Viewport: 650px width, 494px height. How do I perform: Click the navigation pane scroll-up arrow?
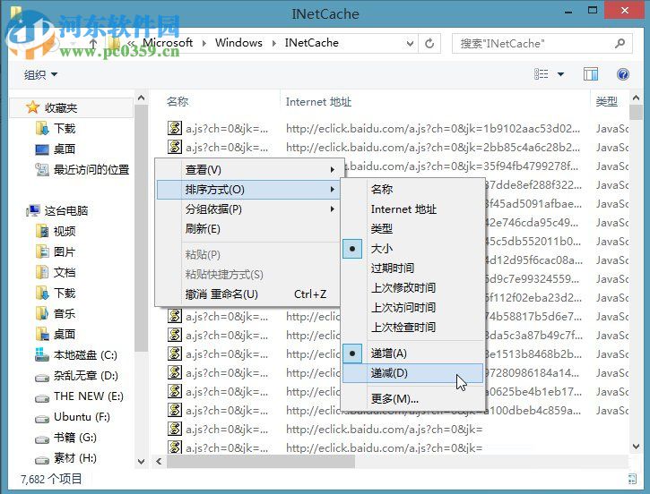point(142,98)
